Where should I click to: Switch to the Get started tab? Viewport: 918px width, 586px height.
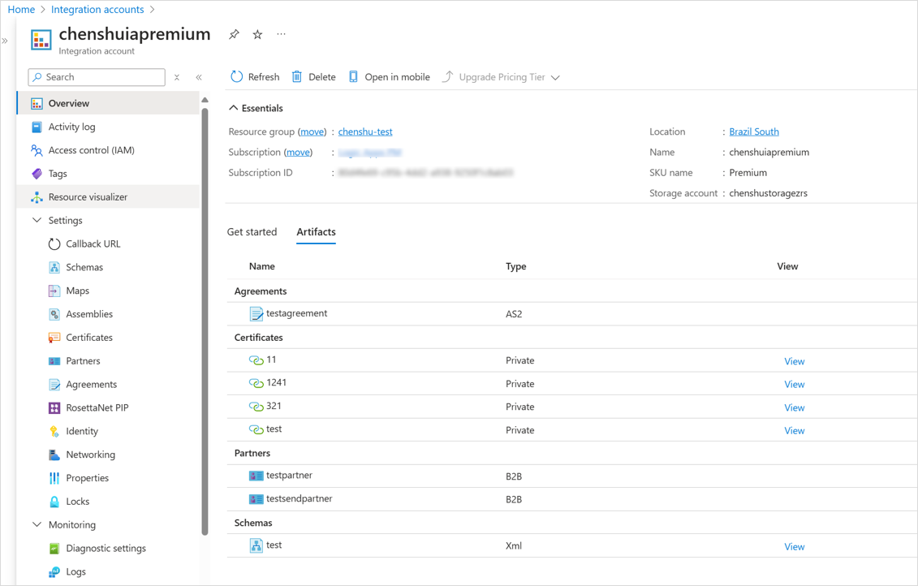coord(252,231)
